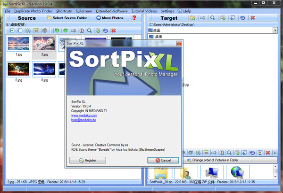Viewport: 283px width, 193px height.
Task: Click the computer monitor thumbnail in Target panel
Action: [x=212, y=172]
